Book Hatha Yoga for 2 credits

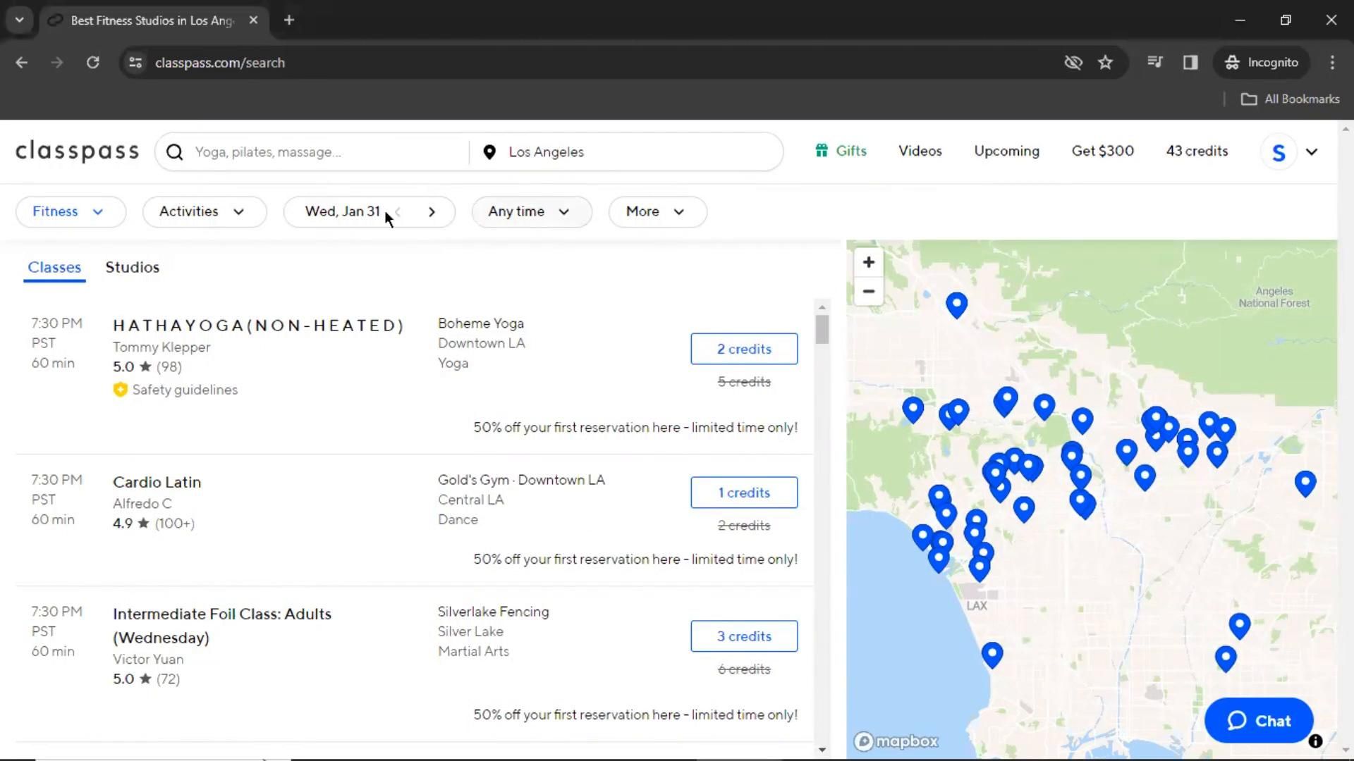pos(744,349)
